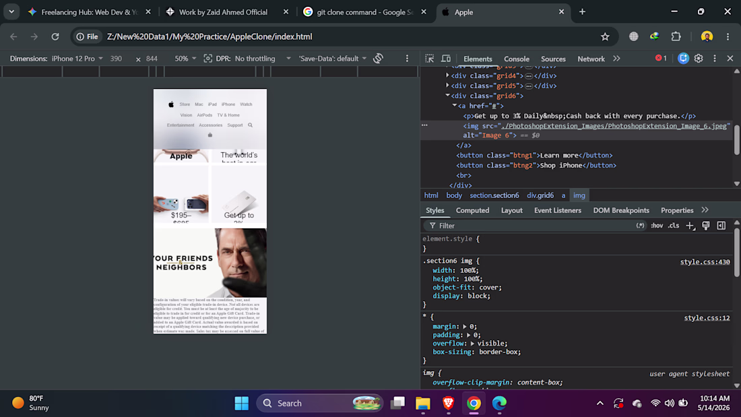The width and height of the screenshot is (741, 417).
Task: Open a new browser tab
Action: [582, 12]
